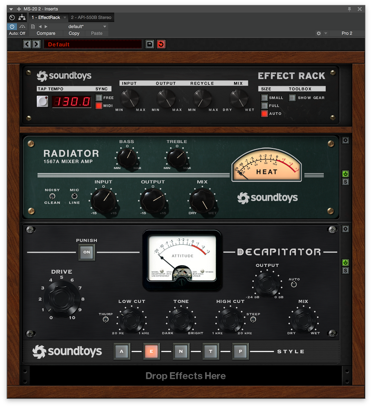Click the Pro 2 label
372x407 pixels.
(347, 33)
